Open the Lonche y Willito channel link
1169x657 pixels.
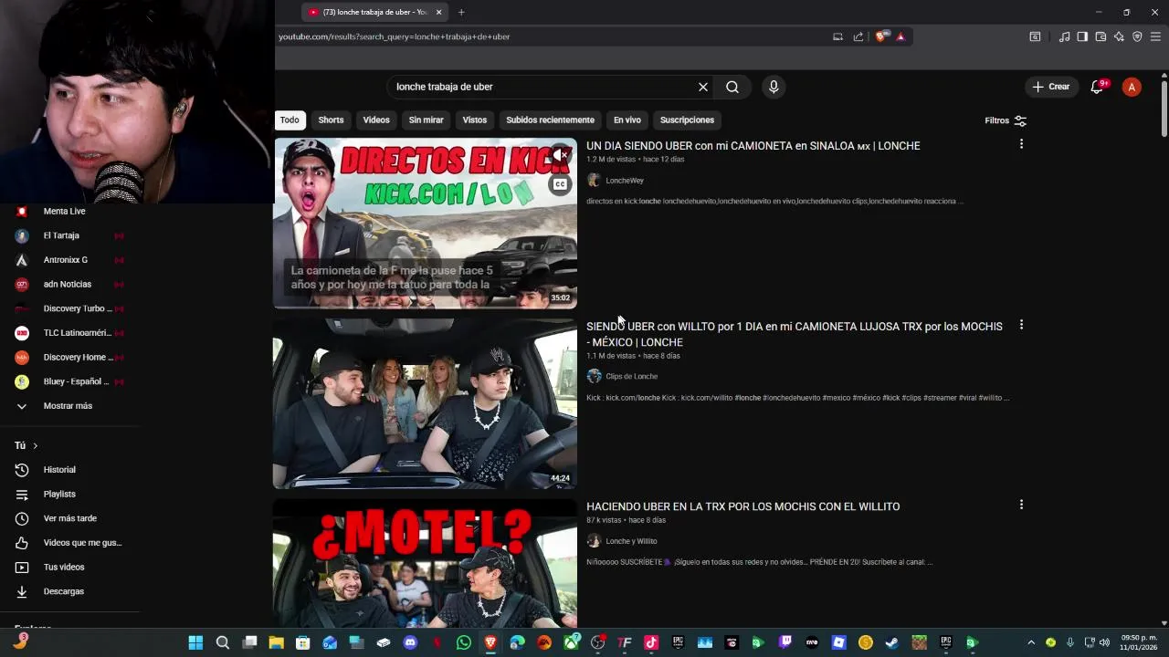pos(631,541)
